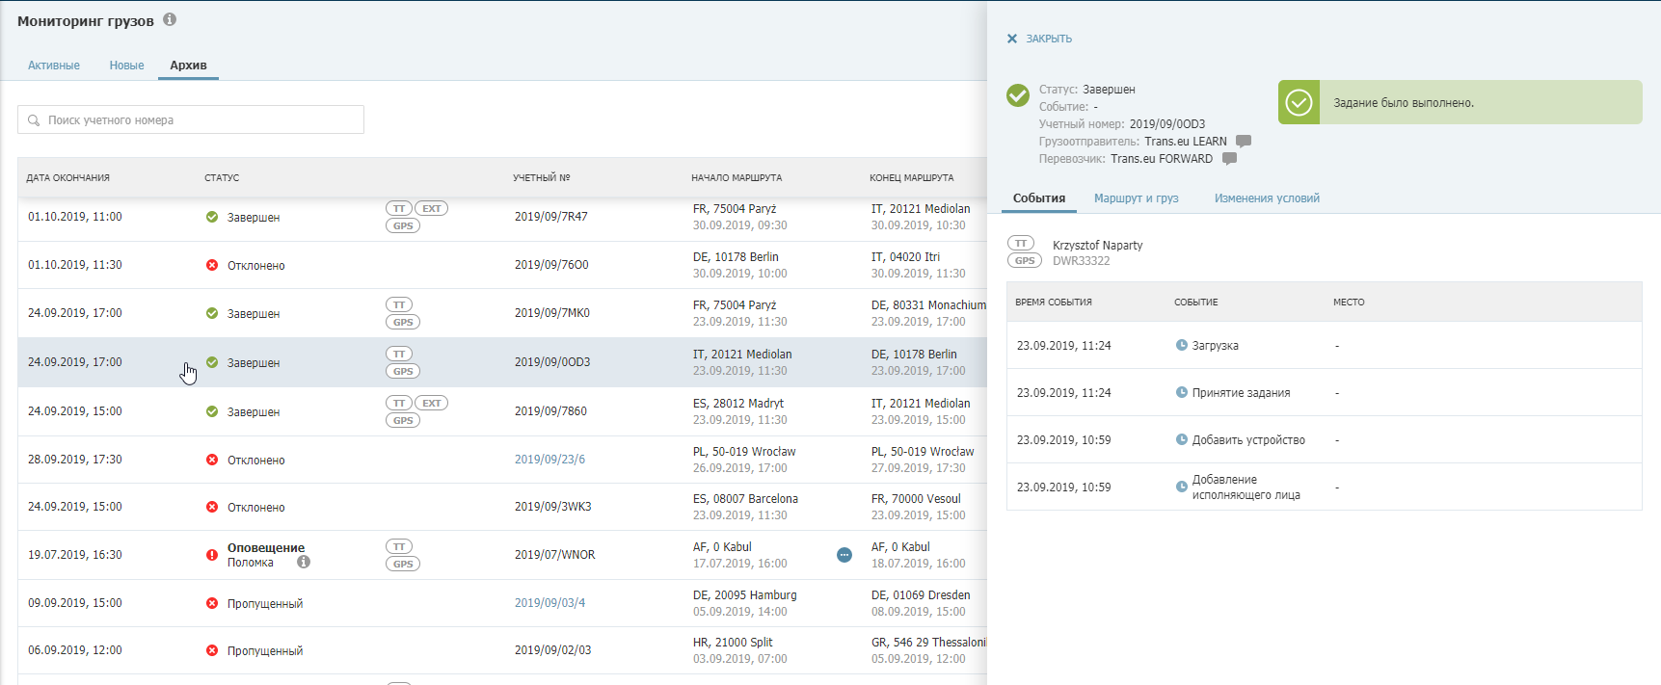Image resolution: width=1661 pixels, height=685 pixels.
Task: Click red missed icon in row 2019/09/02/03
Action: click(x=212, y=650)
